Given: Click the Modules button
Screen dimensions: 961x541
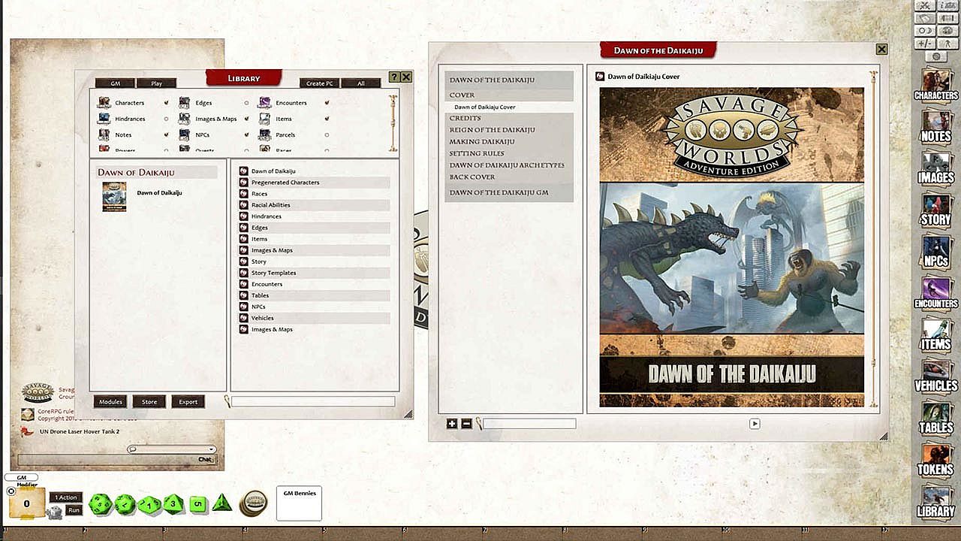Looking at the screenshot, I should coord(110,402).
